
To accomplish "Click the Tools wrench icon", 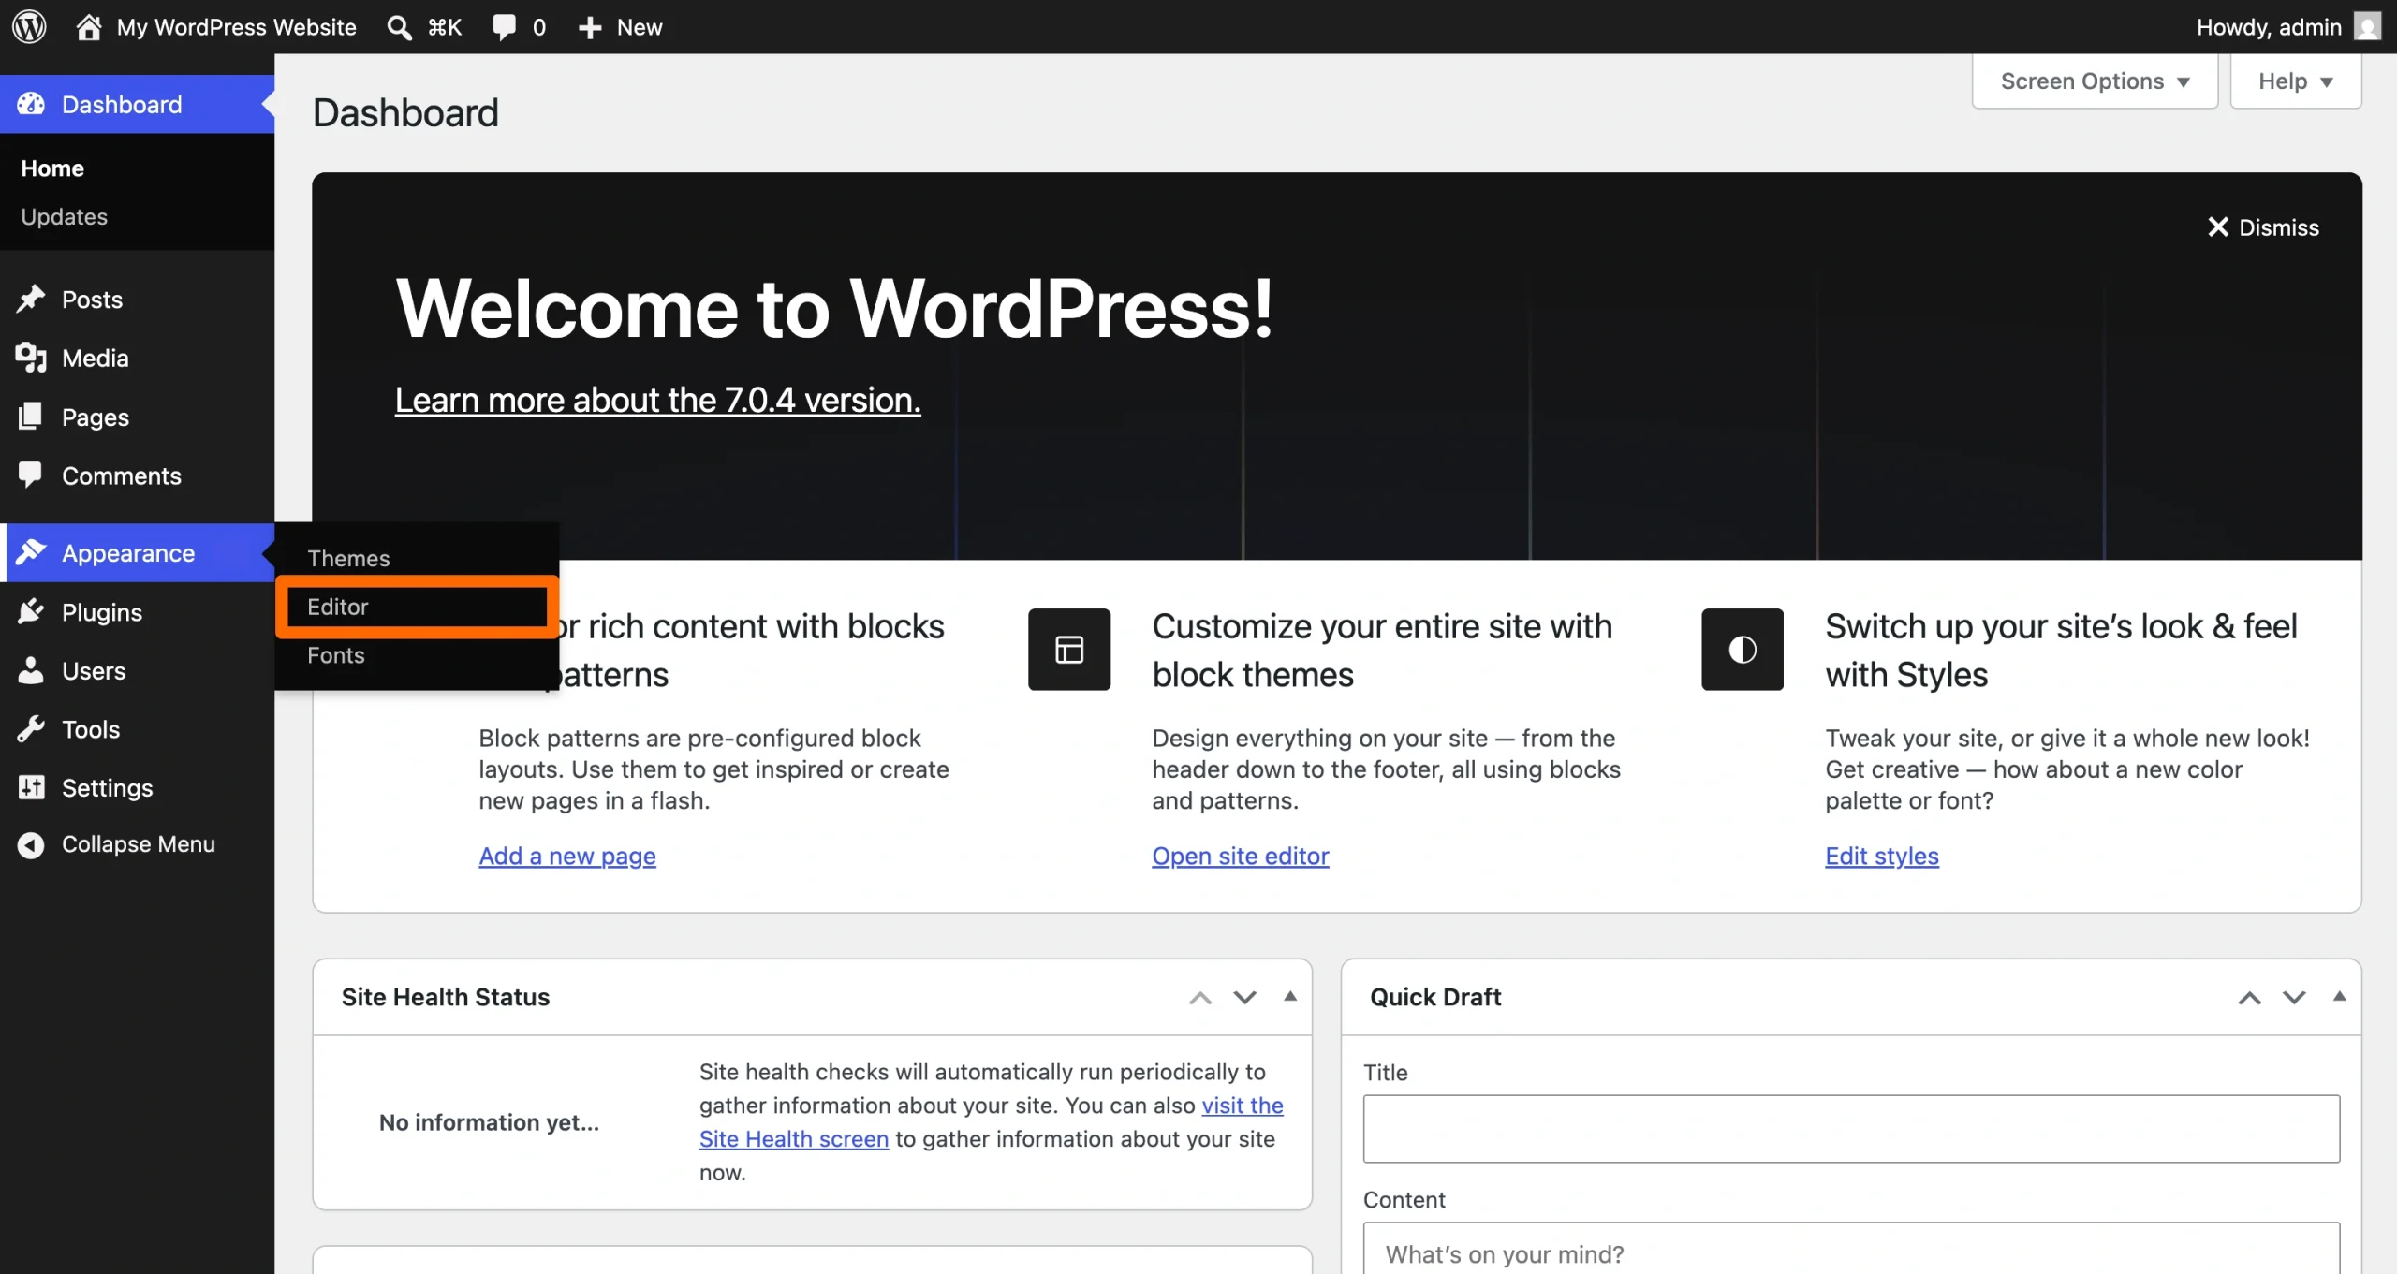I will 31,728.
